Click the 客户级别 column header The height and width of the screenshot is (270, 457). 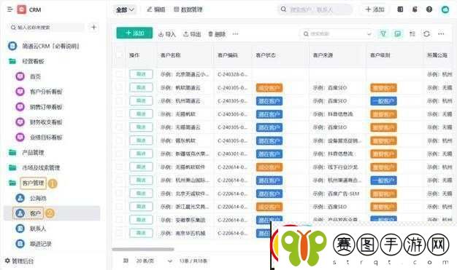click(x=380, y=55)
